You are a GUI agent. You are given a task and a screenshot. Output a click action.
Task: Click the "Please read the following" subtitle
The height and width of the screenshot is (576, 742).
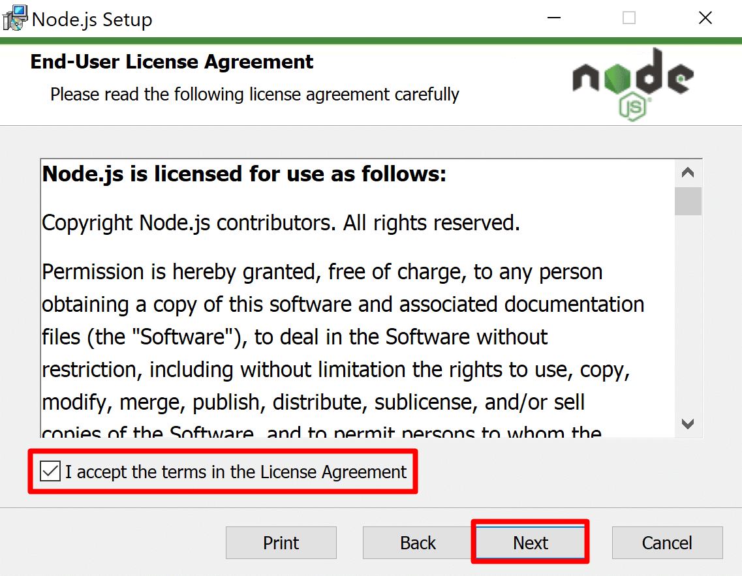pyautogui.click(x=255, y=95)
